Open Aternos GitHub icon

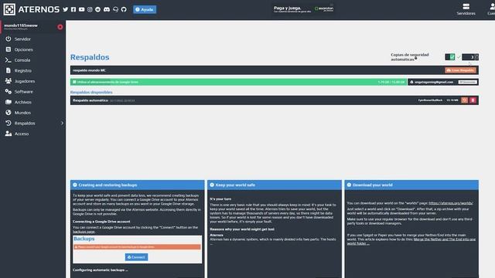click(x=124, y=9)
